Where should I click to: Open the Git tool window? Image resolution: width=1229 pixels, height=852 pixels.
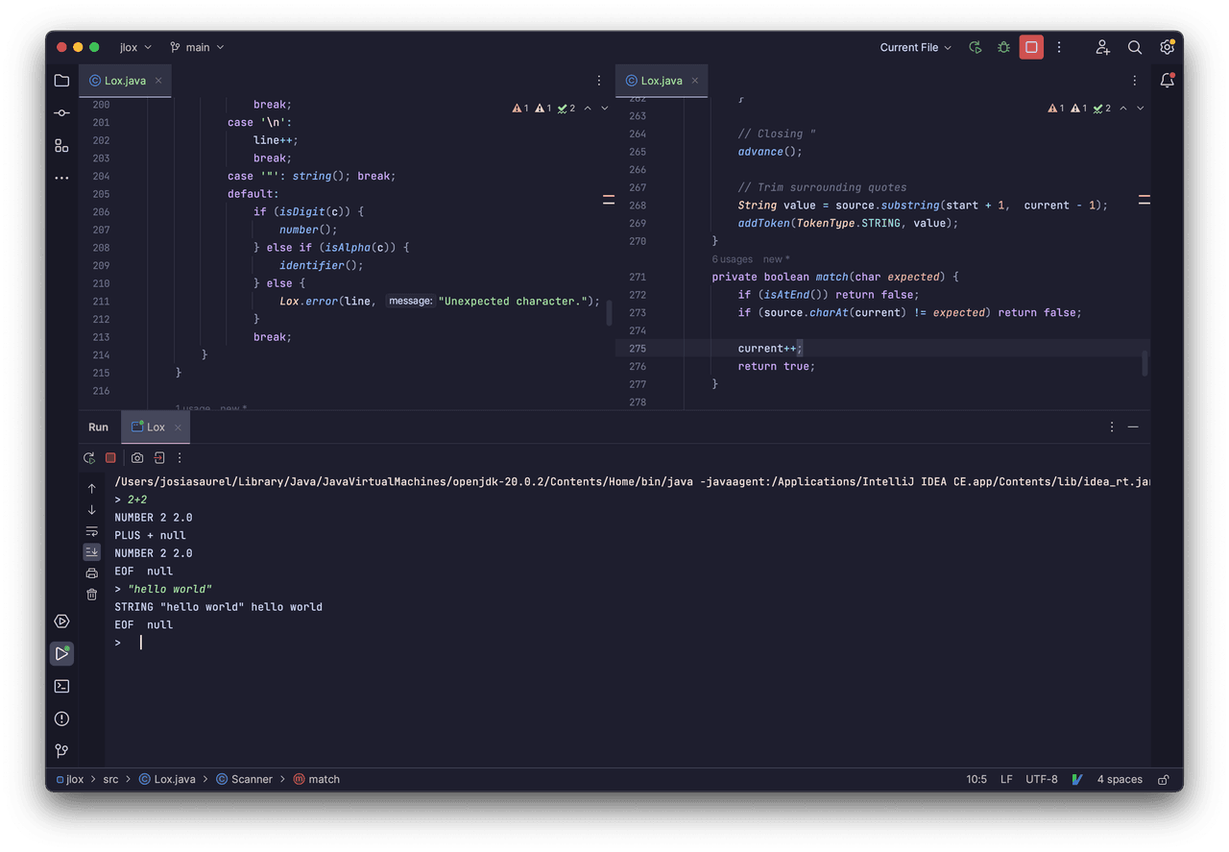[x=61, y=751]
